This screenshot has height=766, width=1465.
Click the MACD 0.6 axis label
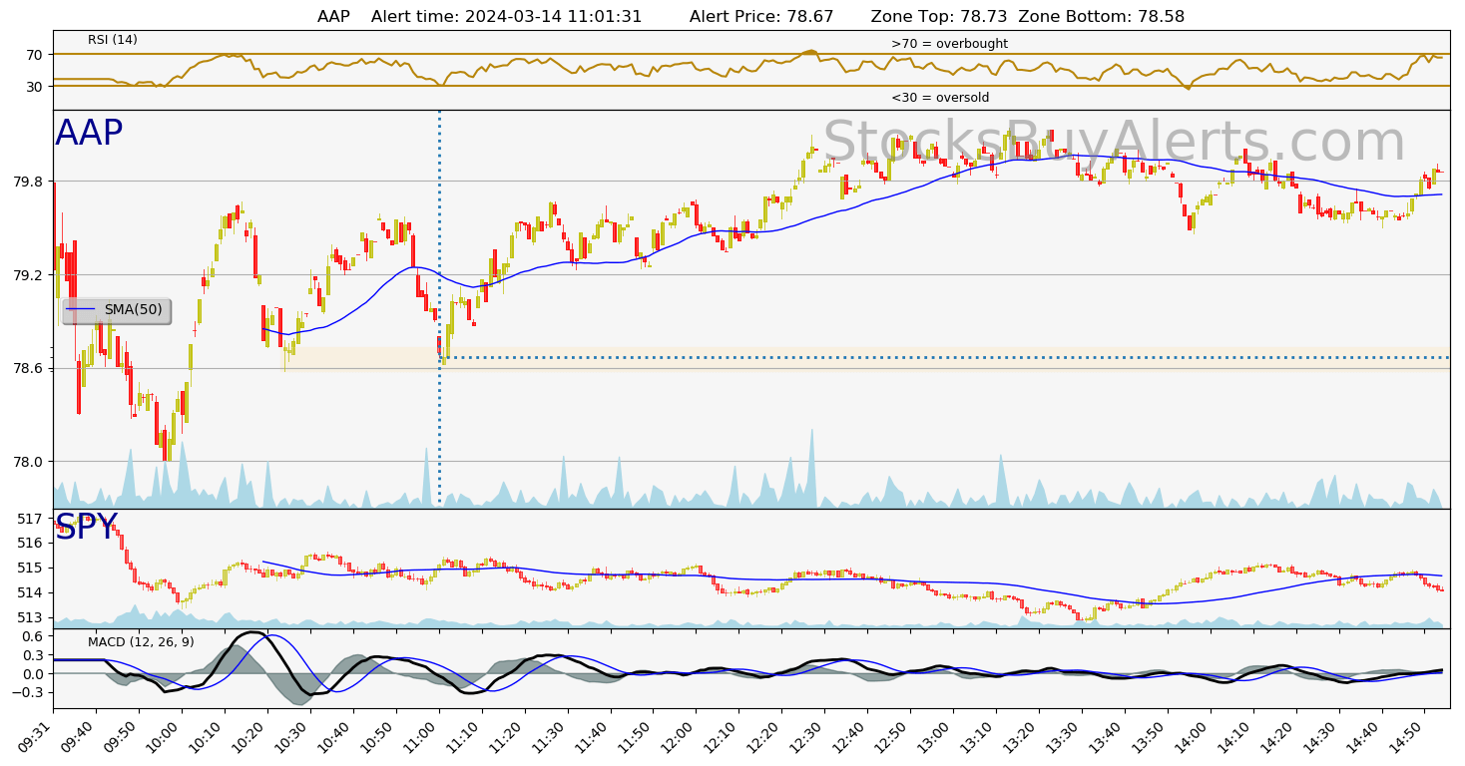[33, 636]
